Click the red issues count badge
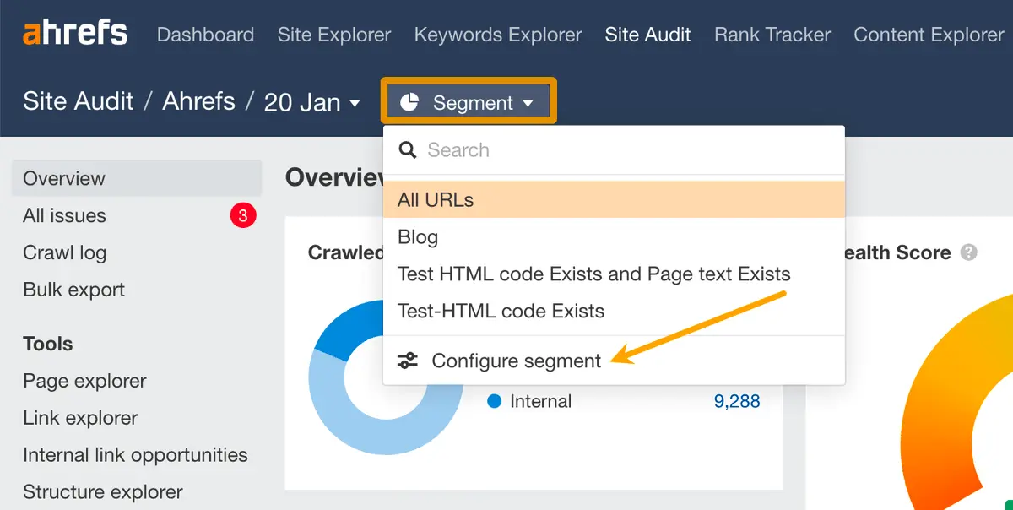 coord(242,216)
